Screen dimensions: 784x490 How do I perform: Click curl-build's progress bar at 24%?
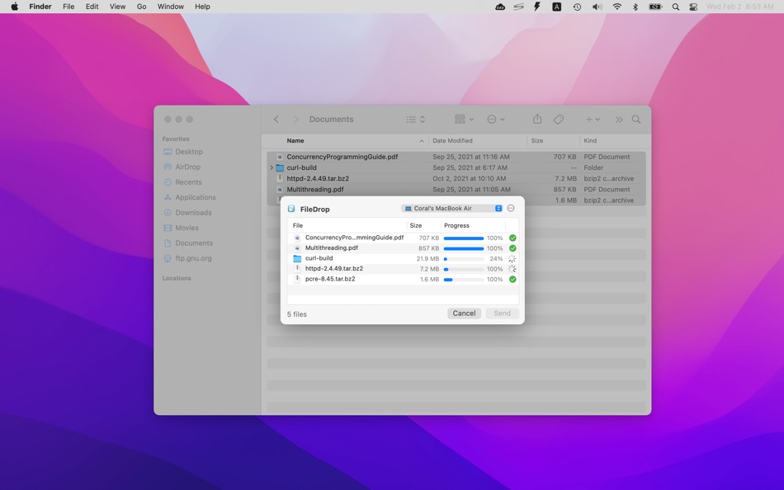[x=464, y=259]
